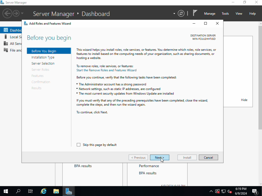Click the Windows Start button
Viewport: 262px width, 196px height.
pyautogui.click(x=6, y=191)
